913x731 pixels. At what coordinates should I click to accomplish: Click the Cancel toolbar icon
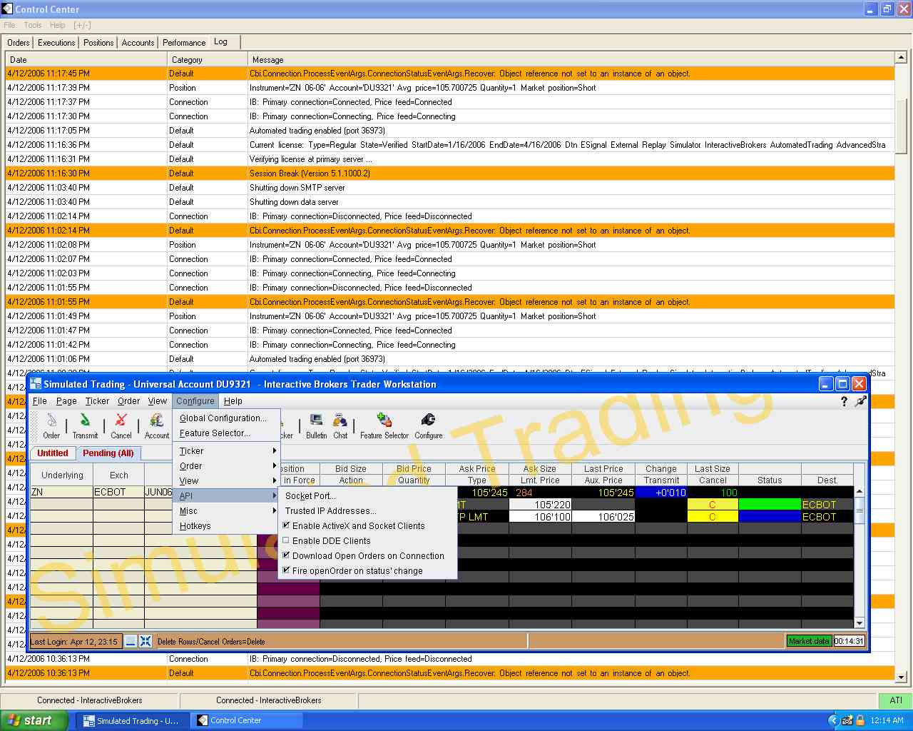(x=121, y=425)
